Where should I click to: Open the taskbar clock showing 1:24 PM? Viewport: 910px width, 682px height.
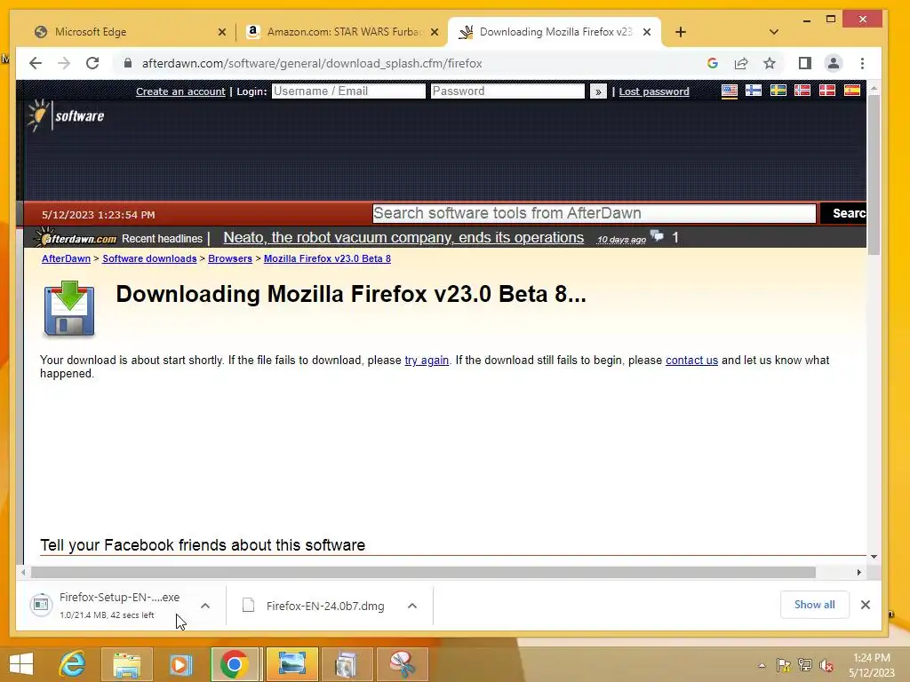click(871, 665)
